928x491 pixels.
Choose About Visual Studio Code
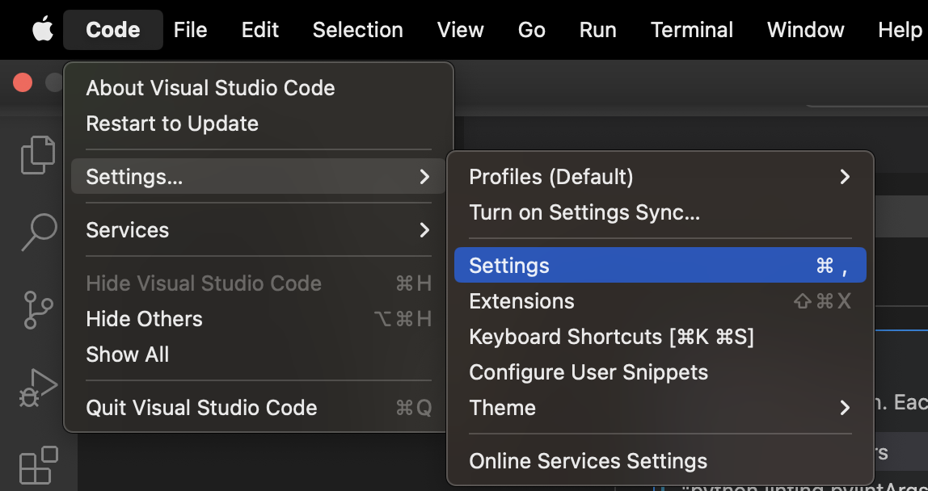coord(210,88)
